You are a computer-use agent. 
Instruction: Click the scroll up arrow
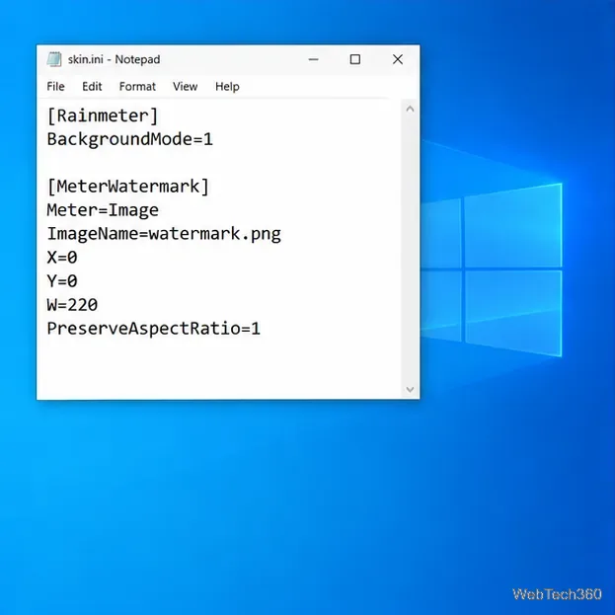point(410,109)
